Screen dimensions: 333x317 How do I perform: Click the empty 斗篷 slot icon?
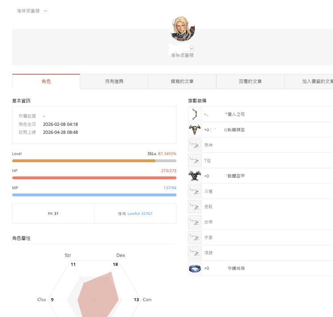(x=194, y=191)
